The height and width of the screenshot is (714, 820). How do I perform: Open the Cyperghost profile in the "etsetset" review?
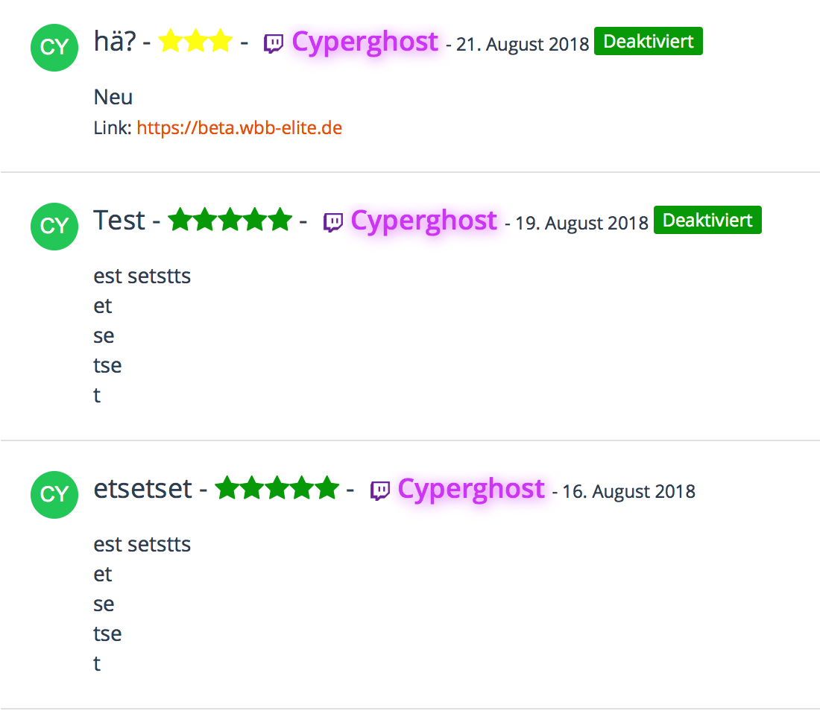[471, 489]
